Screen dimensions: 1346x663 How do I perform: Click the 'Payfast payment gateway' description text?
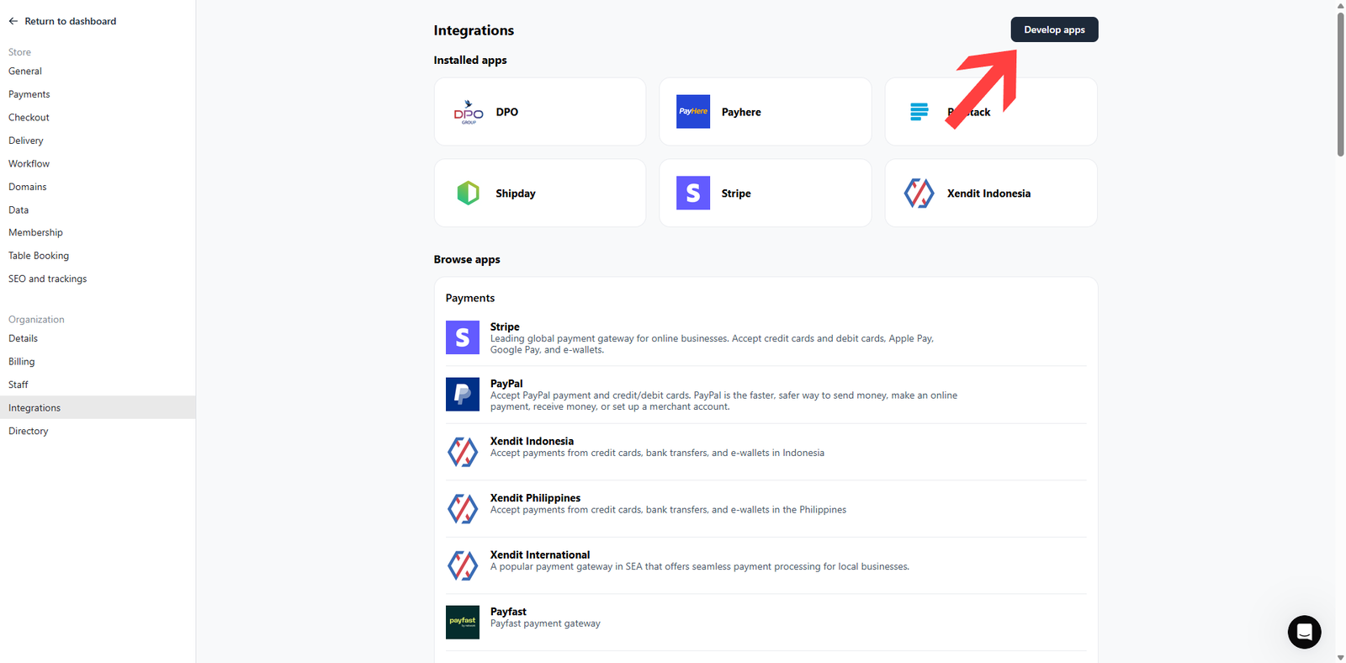545,623
